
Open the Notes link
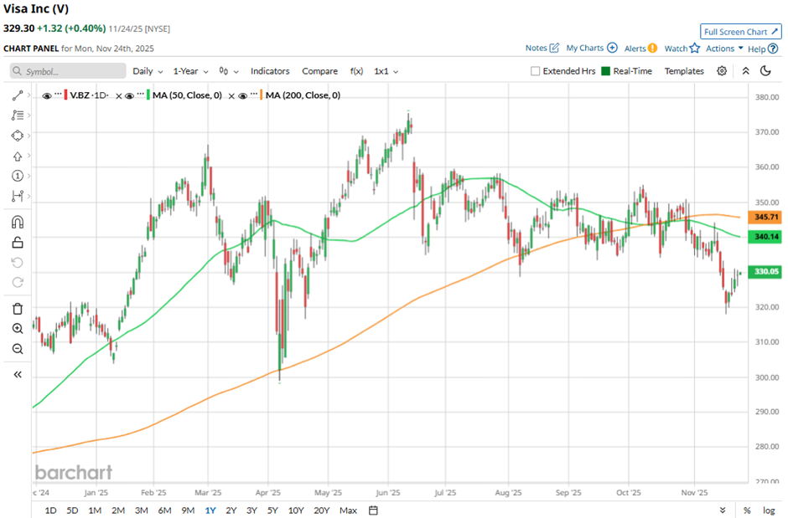(542, 48)
